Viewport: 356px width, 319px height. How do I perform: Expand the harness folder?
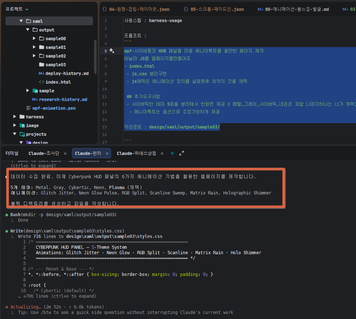pos(15,117)
